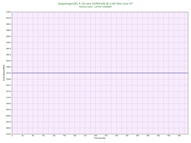Click the 120 seconds x-axis tick label
Image resolution: width=191 pixels, height=143 pixels.
54,136
